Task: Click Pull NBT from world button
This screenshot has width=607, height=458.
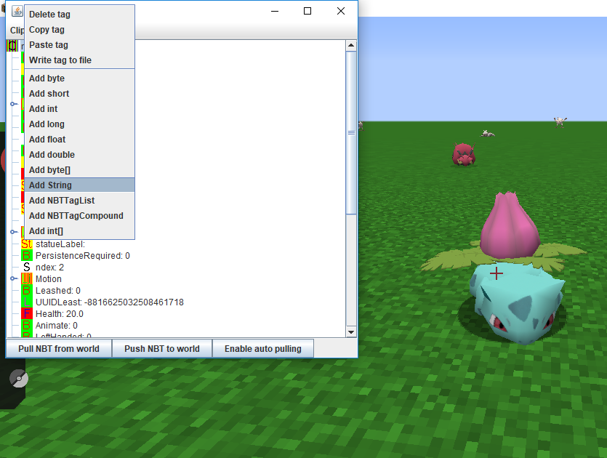Action: click(x=59, y=349)
